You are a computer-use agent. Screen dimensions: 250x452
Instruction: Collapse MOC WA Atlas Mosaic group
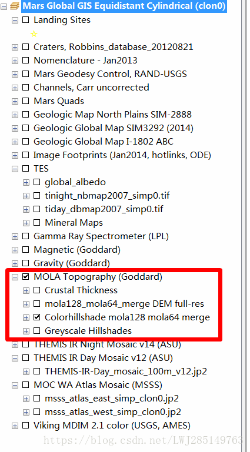click(15, 386)
